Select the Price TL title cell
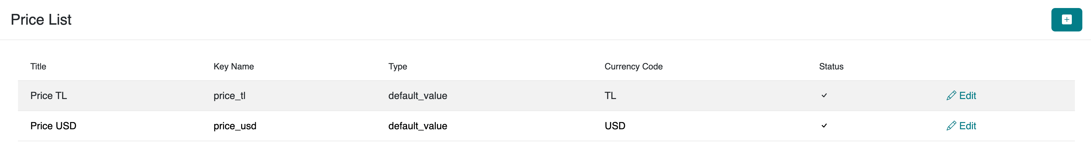The width and height of the screenshot is (1091, 153). click(48, 96)
